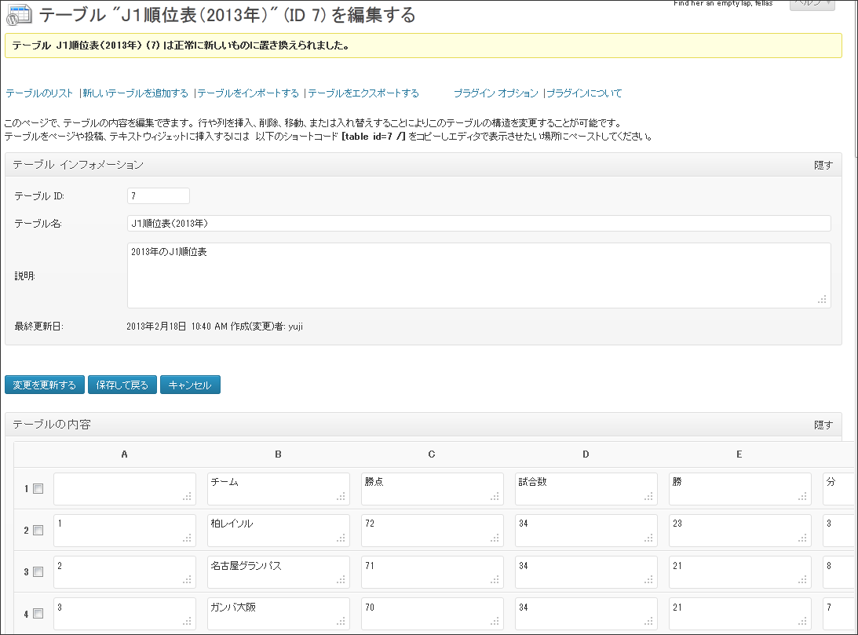Click the チーム cell
Viewport: 858px width, 635px height.
tap(279, 489)
